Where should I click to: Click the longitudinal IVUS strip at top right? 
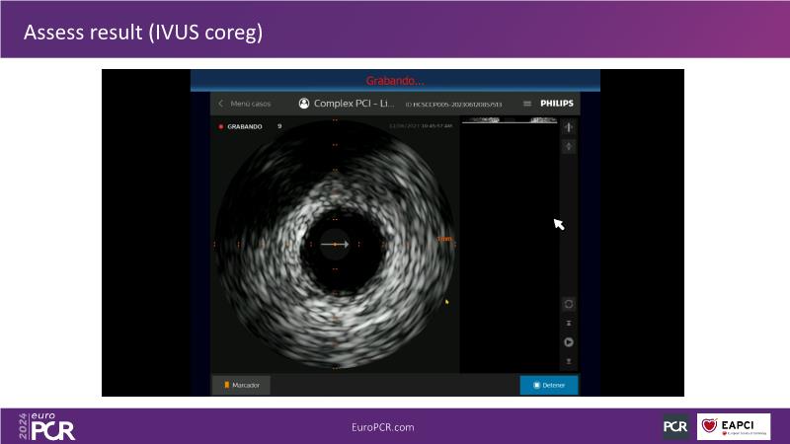tap(509, 120)
